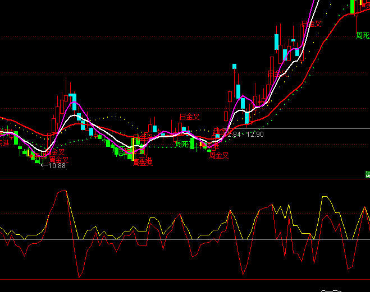This screenshot has width=370, height=292.
Task: Select the 日金叉 marker above mid-chart candles
Action: tap(189, 117)
